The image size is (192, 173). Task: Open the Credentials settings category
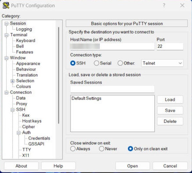(39, 138)
